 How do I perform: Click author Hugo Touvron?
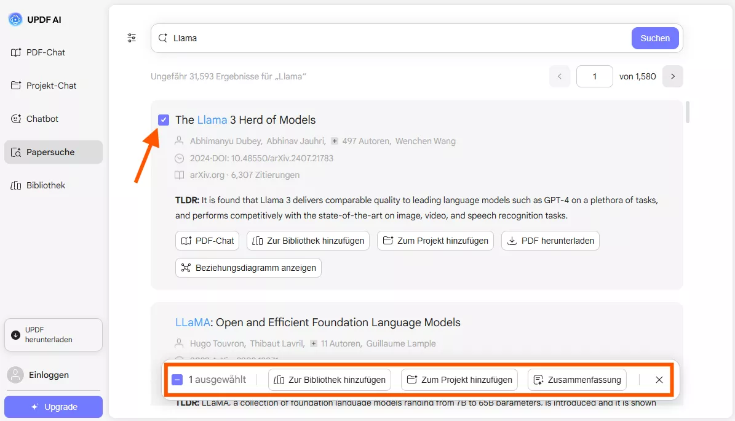(x=218, y=343)
